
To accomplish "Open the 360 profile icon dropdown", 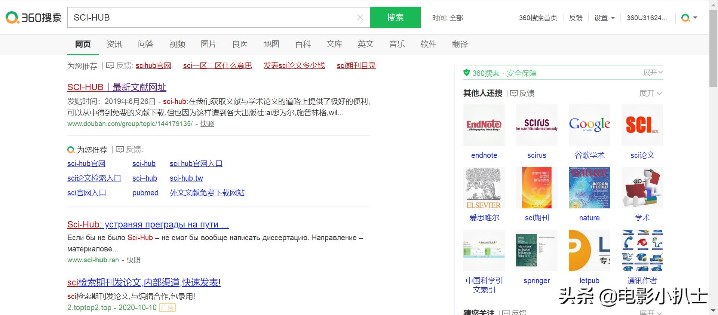I will (x=689, y=18).
